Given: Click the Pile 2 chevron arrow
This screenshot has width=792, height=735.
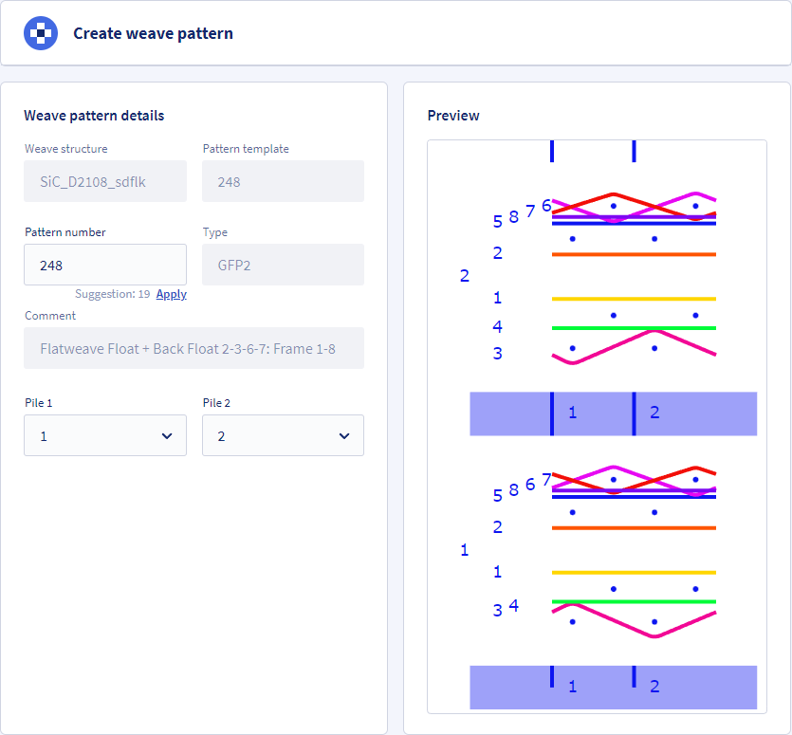Looking at the screenshot, I should point(344,436).
